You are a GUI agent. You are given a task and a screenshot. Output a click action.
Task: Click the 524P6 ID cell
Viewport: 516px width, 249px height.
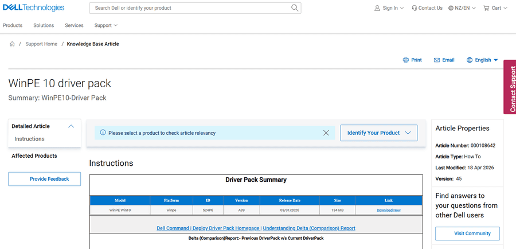(208, 210)
